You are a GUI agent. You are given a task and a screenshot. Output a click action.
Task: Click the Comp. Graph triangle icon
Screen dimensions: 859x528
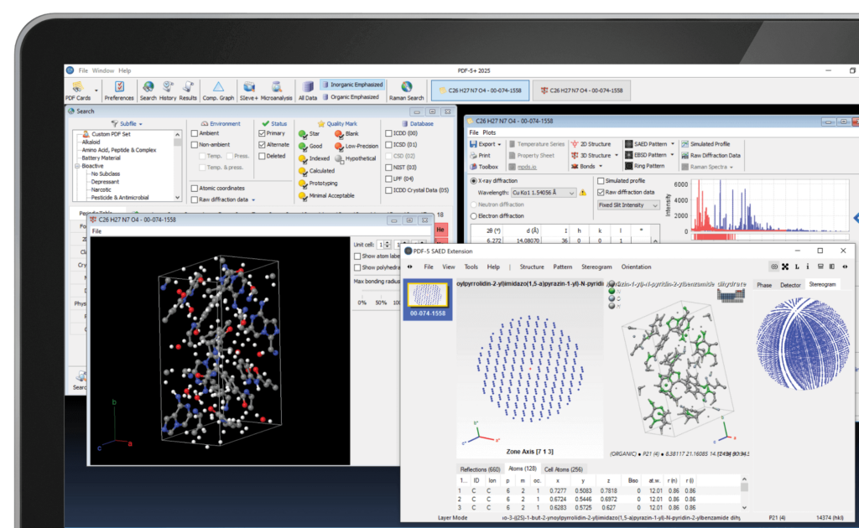click(217, 86)
